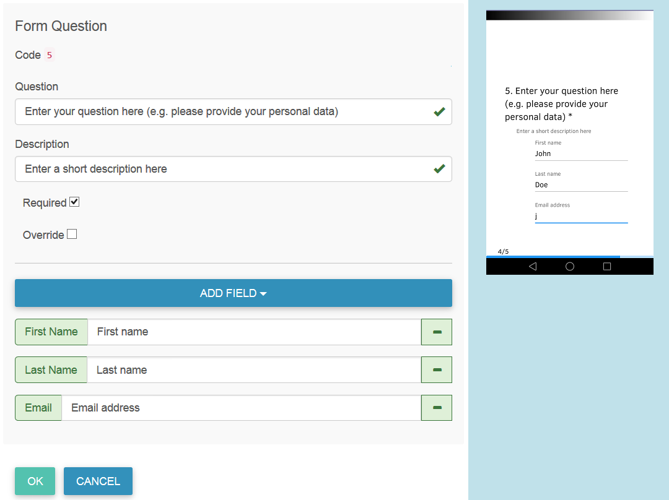Tap the Android back triangle in preview

[533, 267]
